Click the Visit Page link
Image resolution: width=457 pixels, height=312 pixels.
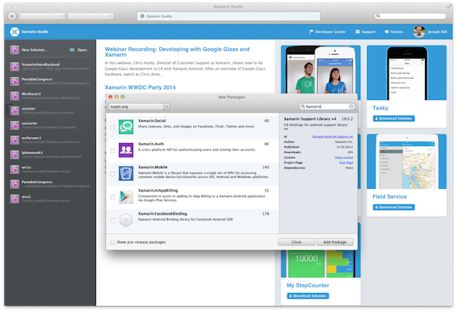click(346, 163)
